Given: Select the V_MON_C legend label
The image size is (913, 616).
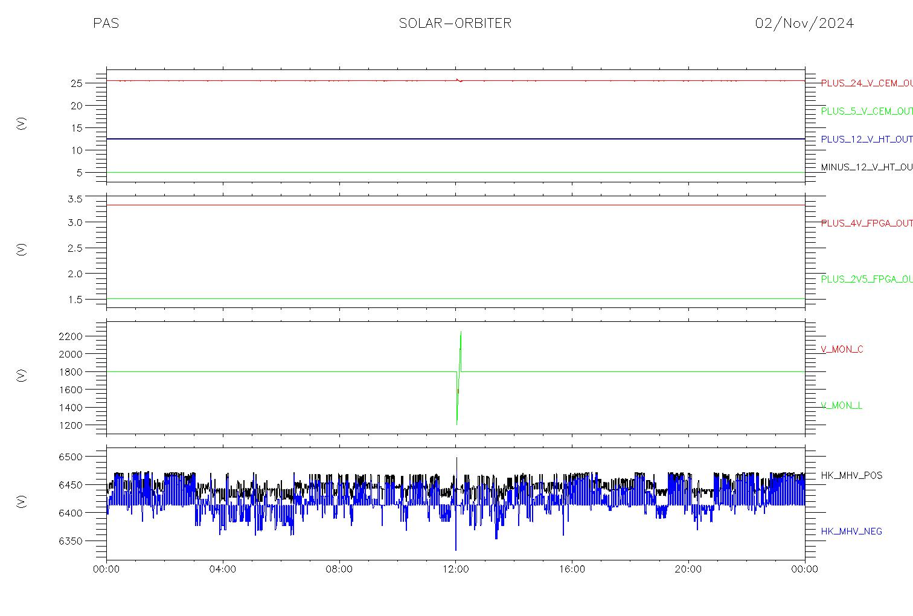Looking at the screenshot, I should 842,349.
